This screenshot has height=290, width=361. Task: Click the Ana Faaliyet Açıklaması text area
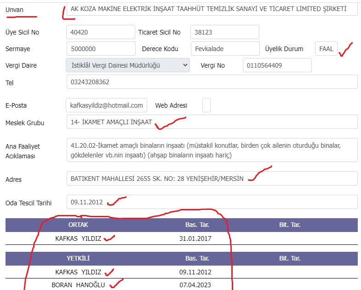(x=212, y=150)
